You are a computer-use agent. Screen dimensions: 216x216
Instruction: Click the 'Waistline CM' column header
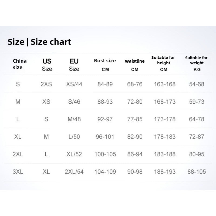135,65
